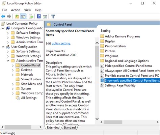Switch to the Extended tab
The height and width of the screenshot is (135, 160).
click(53, 128)
